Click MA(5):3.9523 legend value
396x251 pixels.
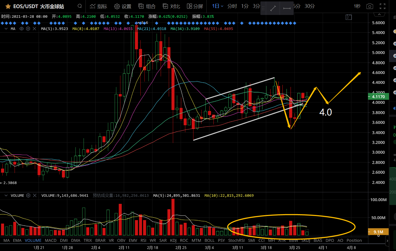click(54, 28)
